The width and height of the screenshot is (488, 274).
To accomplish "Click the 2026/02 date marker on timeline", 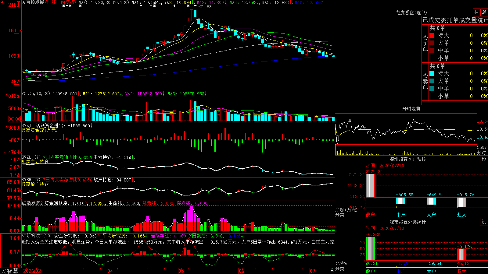I will 32,271.
